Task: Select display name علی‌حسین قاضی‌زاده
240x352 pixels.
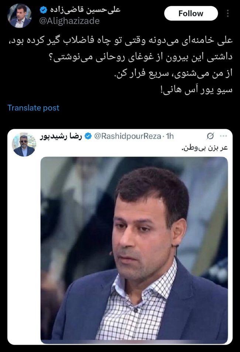Action: click(85, 10)
